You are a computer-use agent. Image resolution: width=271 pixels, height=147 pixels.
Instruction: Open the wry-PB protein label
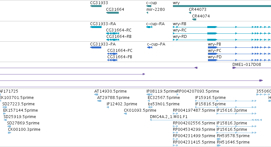(214, 44)
